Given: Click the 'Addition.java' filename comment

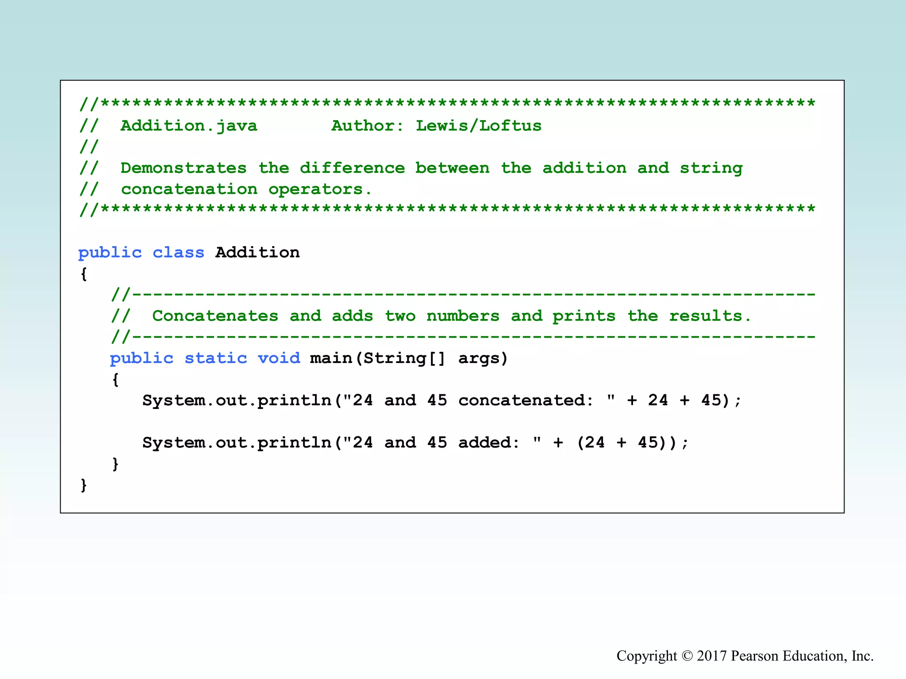Looking at the screenshot, I should 189,126.
